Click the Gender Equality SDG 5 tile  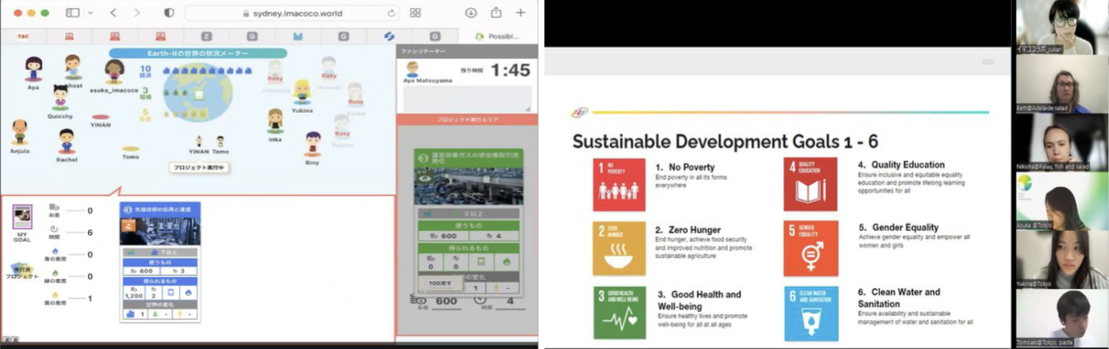(x=811, y=249)
